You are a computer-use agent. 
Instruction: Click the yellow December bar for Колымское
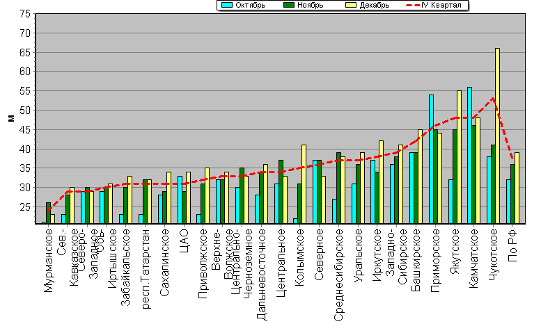tap(304, 184)
